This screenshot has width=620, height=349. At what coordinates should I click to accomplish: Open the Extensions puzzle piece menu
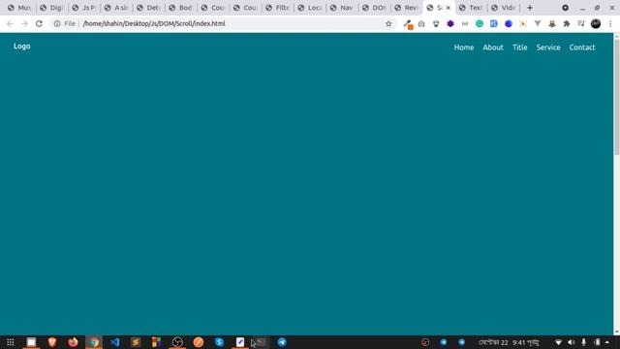[567, 23]
